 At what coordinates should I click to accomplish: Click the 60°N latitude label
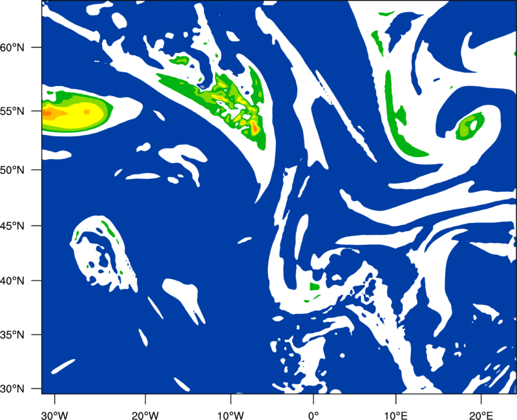point(12,47)
